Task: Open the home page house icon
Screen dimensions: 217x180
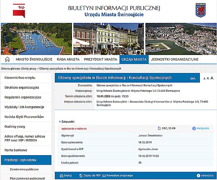Action: pyautogui.click(x=7, y=59)
